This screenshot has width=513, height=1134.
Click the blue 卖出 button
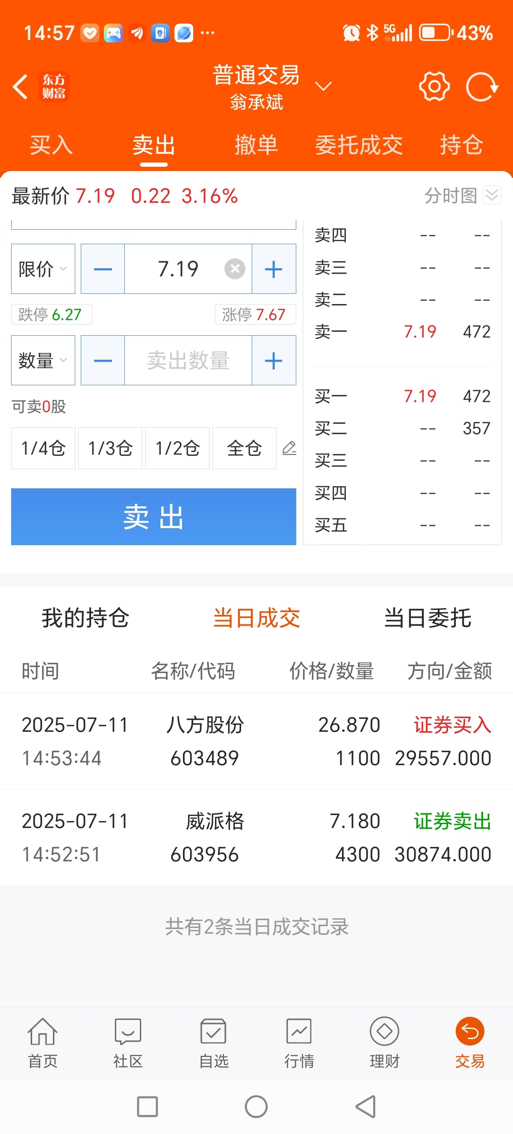[x=153, y=517]
